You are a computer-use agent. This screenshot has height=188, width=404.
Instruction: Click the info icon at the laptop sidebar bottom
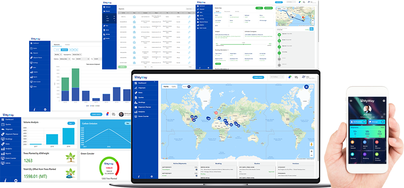[138, 176]
